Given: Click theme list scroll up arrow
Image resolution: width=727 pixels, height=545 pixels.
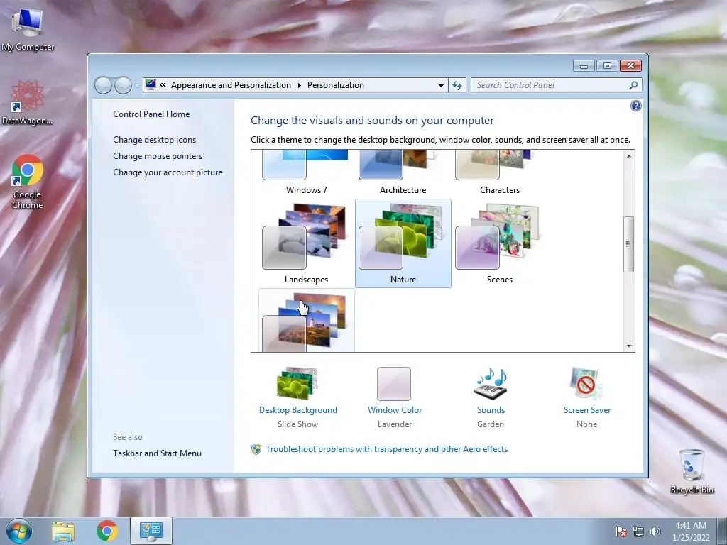Looking at the screenshot, I should [x=629, y=156].
